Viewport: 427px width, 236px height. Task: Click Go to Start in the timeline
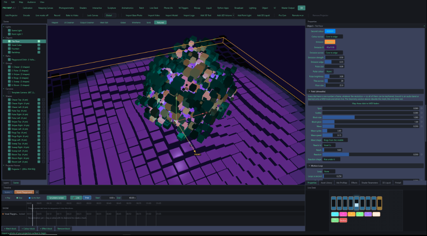pyautogui.click(x=34, y=198)
